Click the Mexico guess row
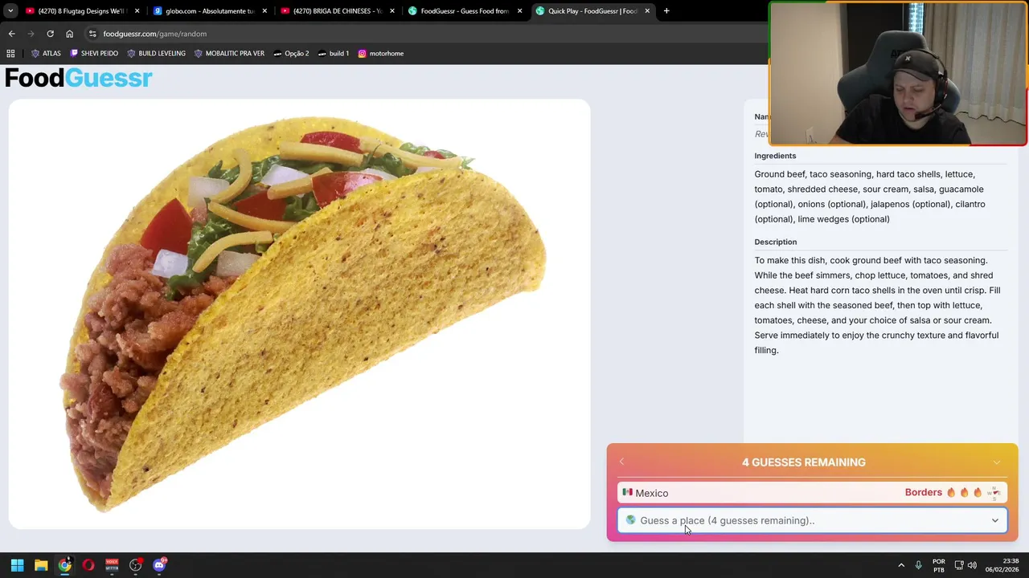The height and width of the screenshot is (578, 1029). point(812,493)
